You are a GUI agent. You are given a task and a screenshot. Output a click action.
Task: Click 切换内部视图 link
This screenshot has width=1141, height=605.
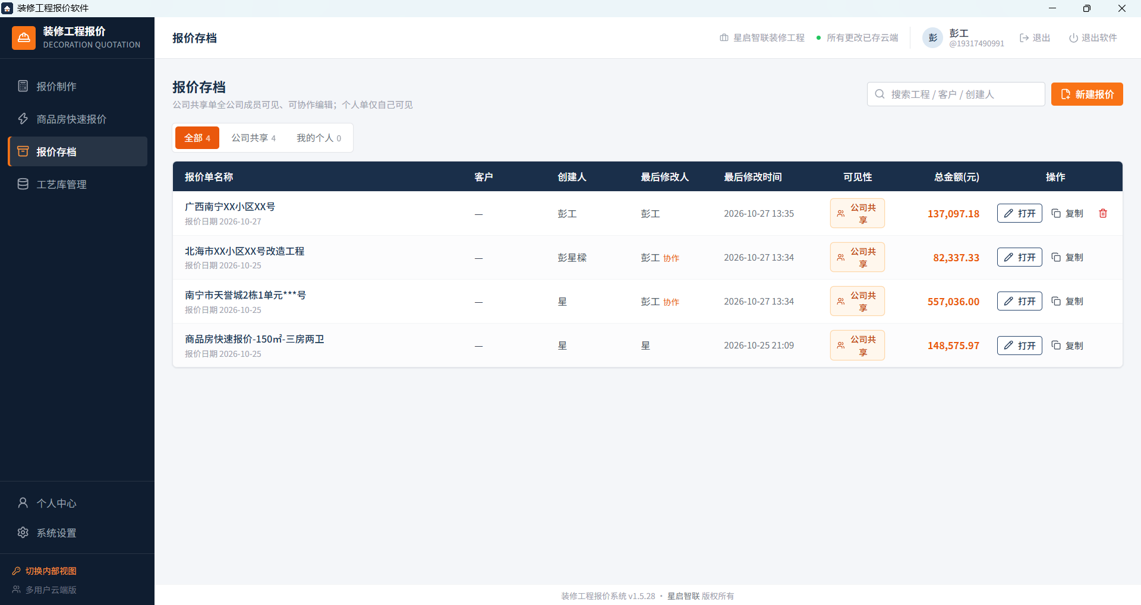[x=45, y=571]
